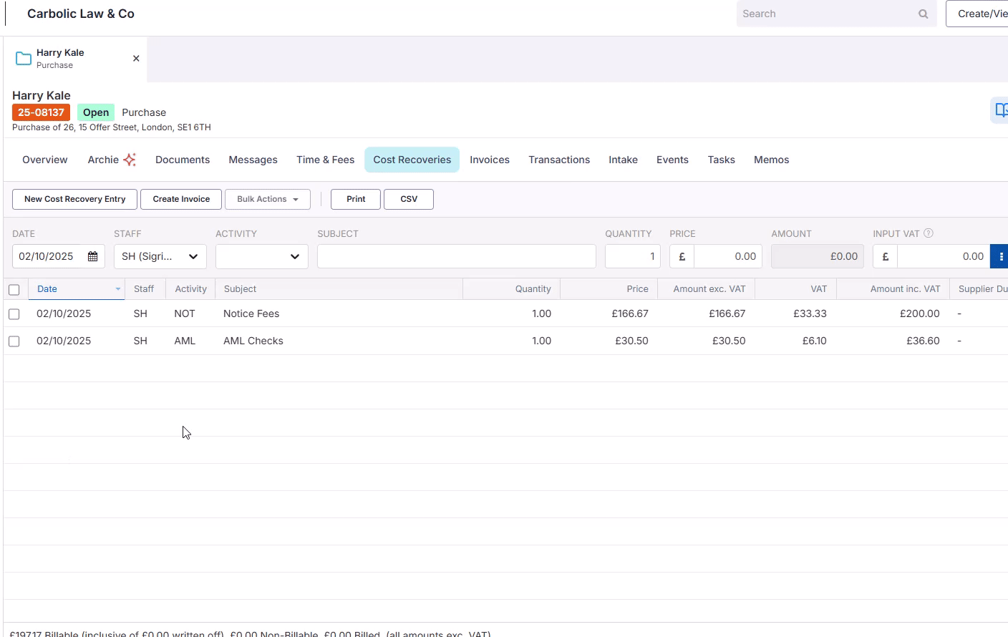The image size is (1008, 637).
Task: Expand the Bulk Actions dropdown
Action: (268, 199)
